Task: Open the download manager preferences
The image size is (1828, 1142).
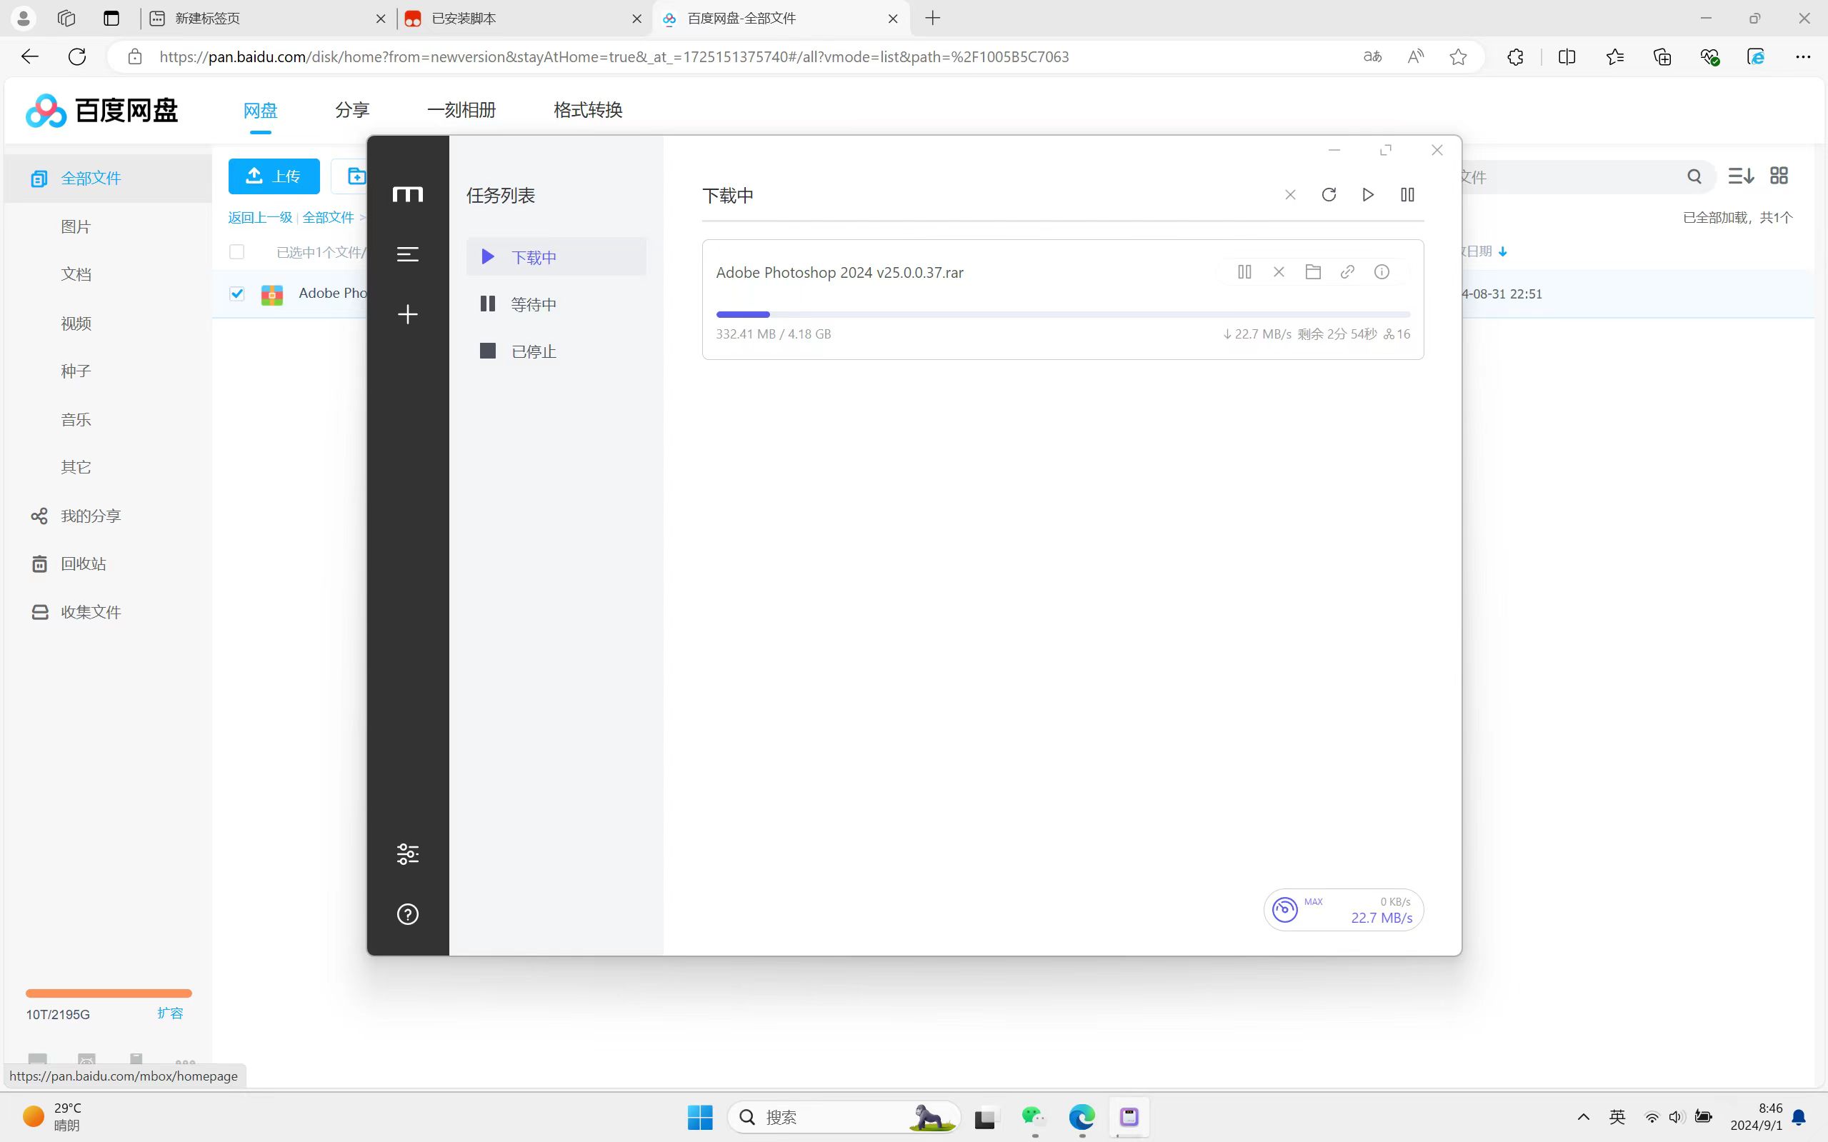Action: pyautogui.click(x=408, y=853)
